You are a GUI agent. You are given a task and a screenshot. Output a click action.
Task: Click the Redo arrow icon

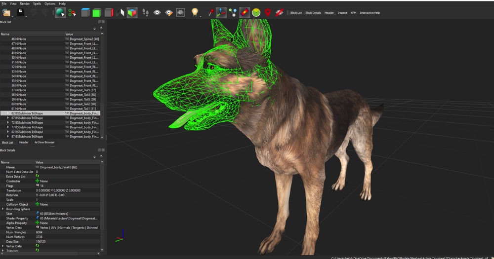45,13
